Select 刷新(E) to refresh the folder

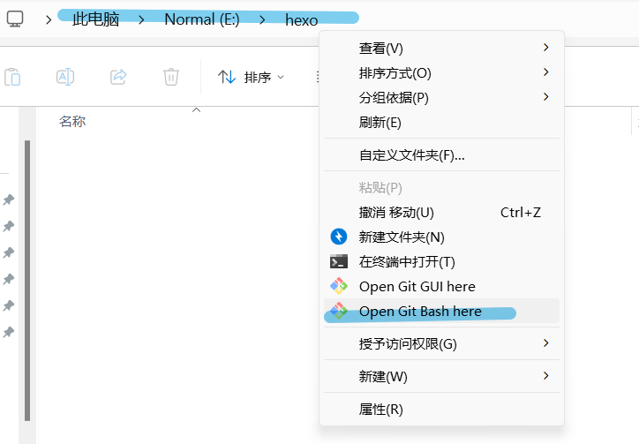(x=380, y=122)
